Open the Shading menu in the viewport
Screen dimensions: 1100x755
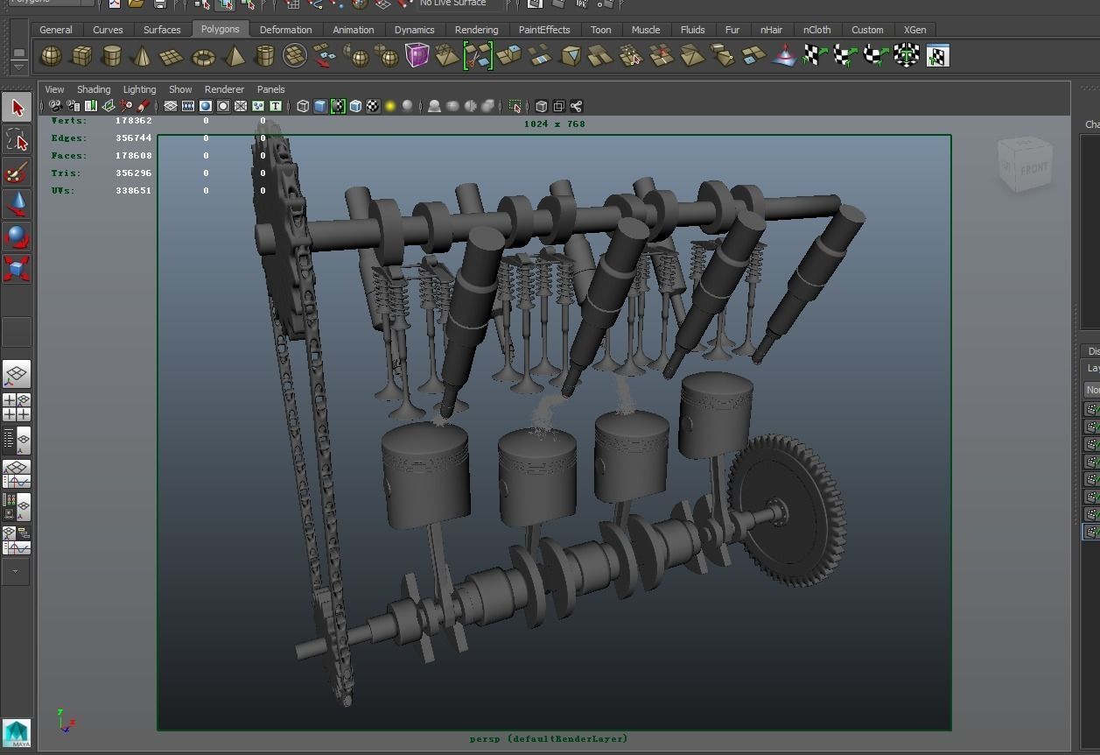pos(93,88)
